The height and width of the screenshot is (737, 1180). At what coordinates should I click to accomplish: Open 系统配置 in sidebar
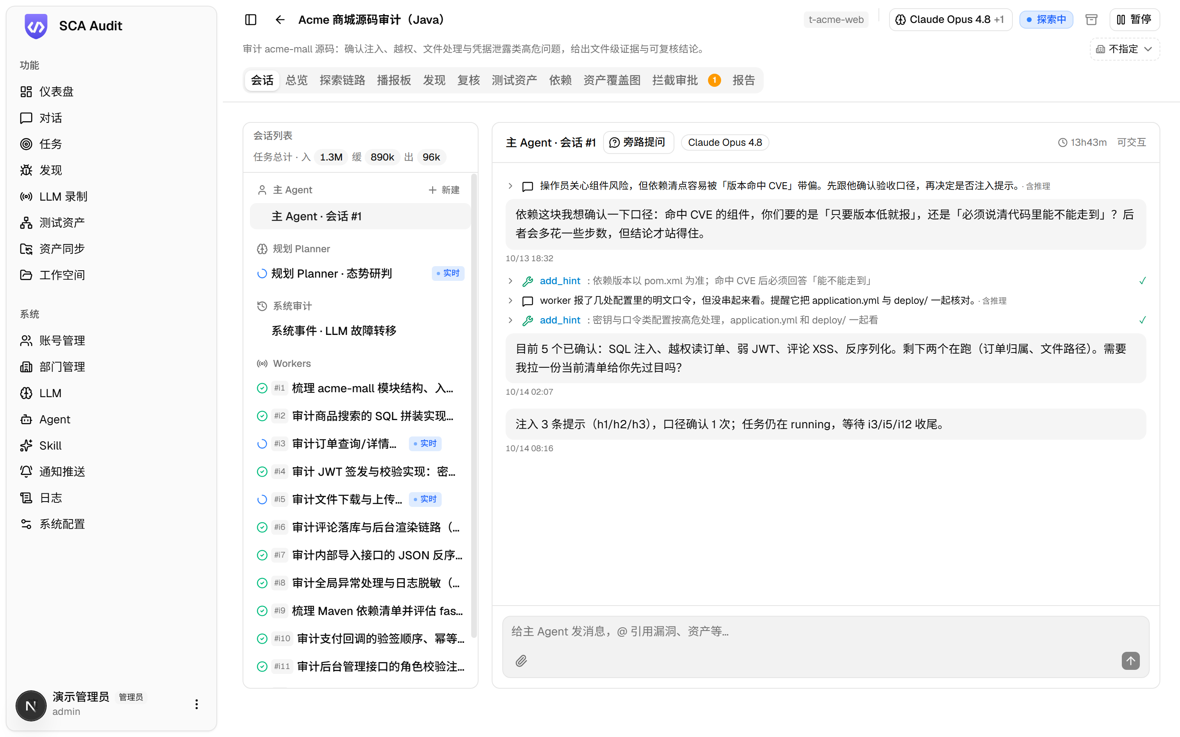click(111, 524)
